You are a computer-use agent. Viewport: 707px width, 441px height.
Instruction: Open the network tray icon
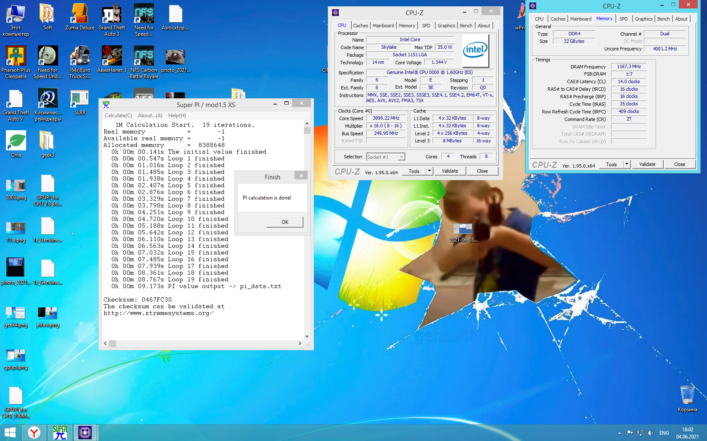[640, 433]
